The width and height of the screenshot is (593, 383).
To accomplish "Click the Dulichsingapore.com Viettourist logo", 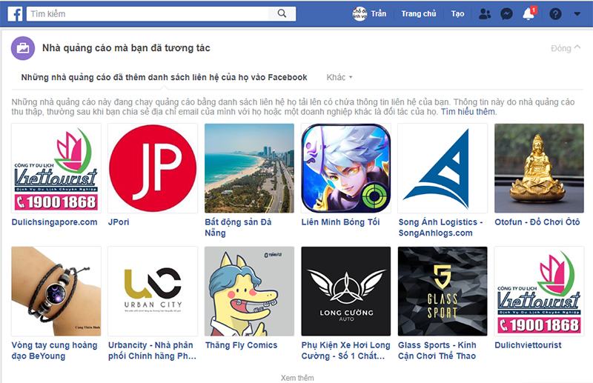I will (56, 168).
